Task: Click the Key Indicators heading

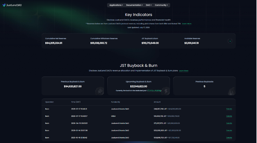Action: click(x=139, y=15)
